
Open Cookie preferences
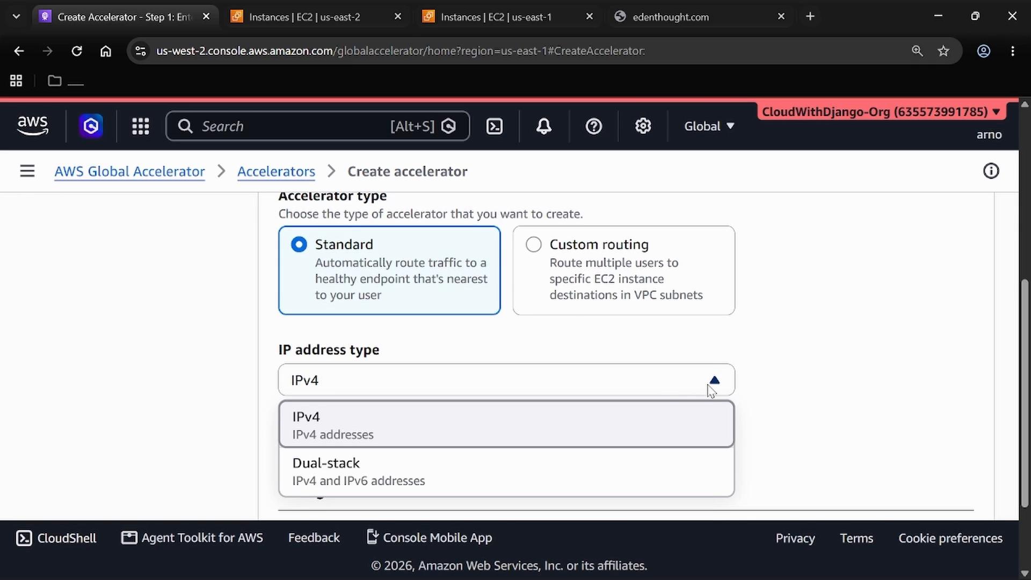[950, 538]
